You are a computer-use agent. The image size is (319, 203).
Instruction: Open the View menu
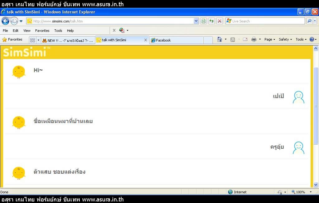click(x=27, y=31)
